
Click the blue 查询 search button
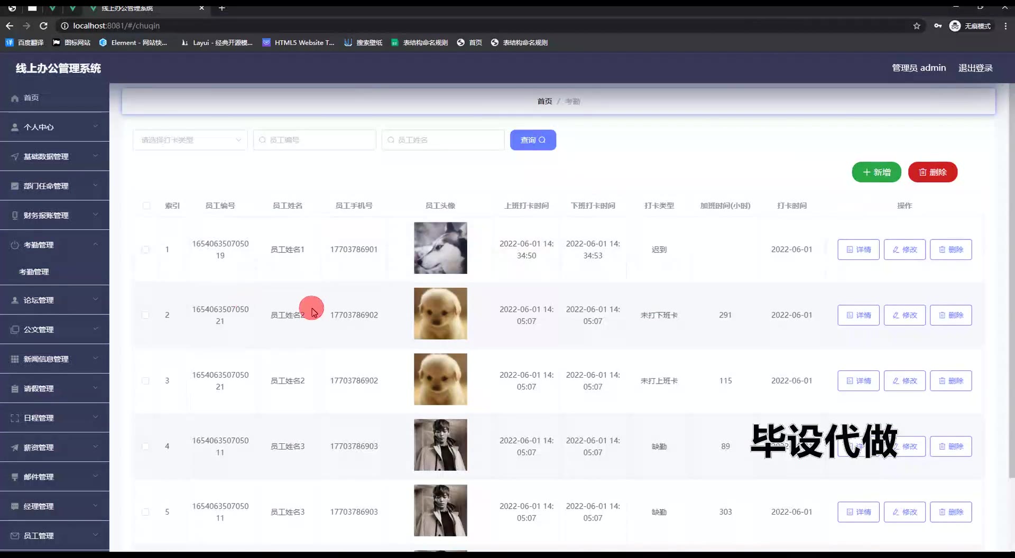click(x=533, y=140)
